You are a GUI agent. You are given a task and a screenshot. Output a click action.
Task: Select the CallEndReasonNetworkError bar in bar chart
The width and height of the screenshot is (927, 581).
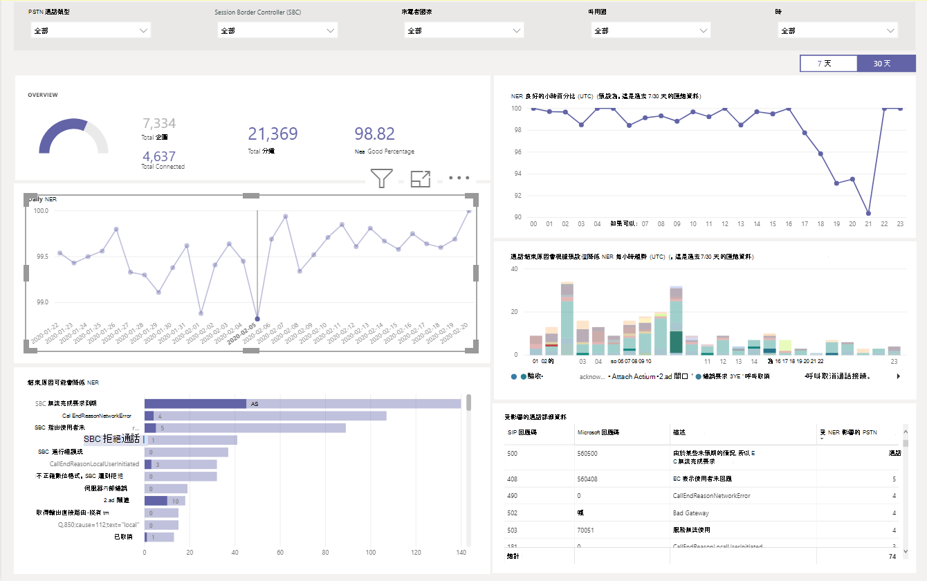(x=265, y=416)
